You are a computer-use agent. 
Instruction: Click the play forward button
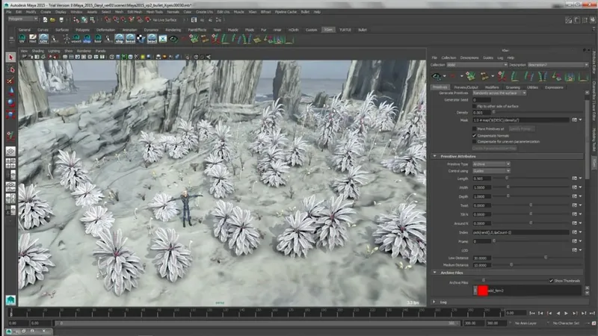(x=566, y=313)
